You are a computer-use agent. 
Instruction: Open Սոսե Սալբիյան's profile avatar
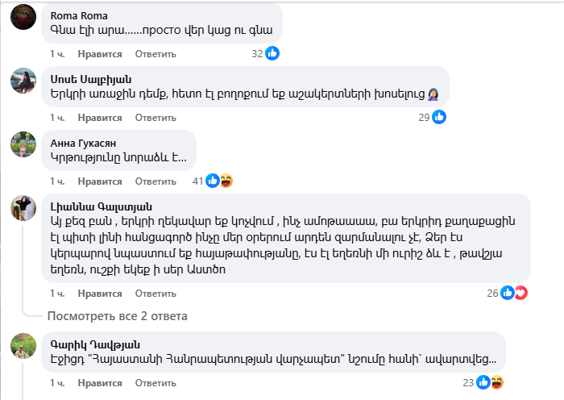click(x=23, y=81)
